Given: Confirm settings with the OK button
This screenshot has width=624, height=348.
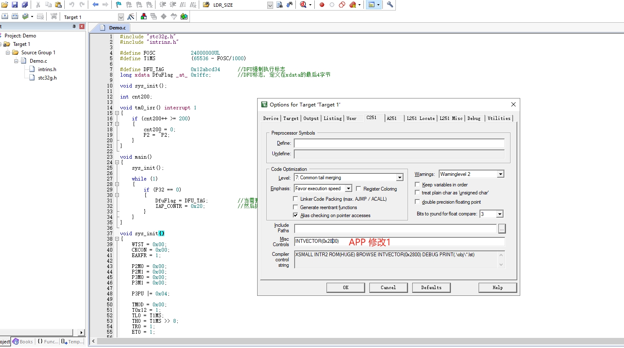Looking at the screenshot, I should pyautogui.click(x=346, y=287).
